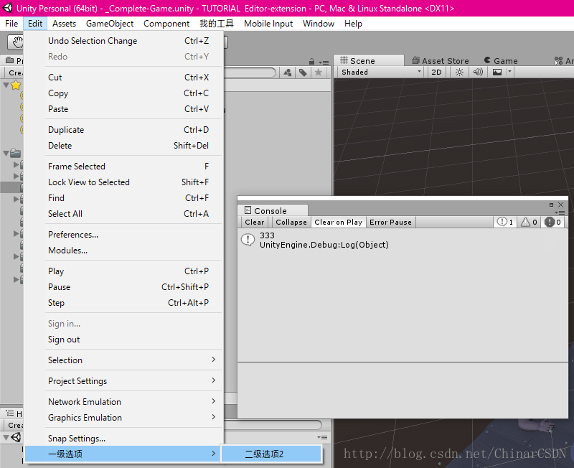This screenshot has width=574, height=468.
Task: Choose Frame Selected
Action: tap(123, 167)
